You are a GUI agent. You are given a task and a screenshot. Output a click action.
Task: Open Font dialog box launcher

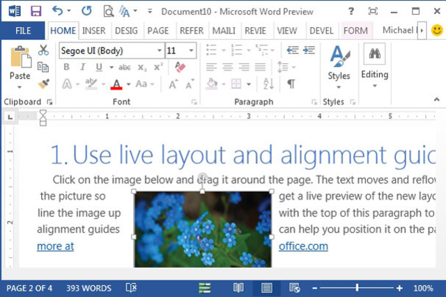tap(194, 102)
